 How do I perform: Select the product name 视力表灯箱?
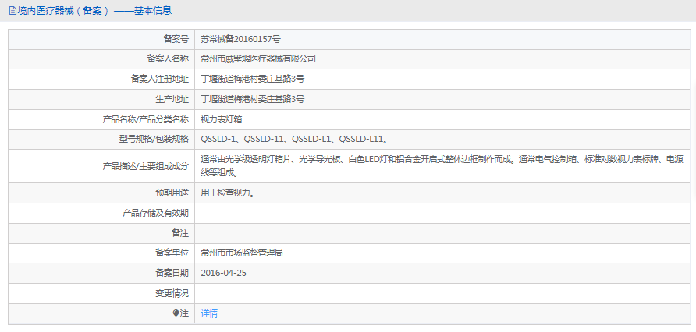click(x=222, y=119)
